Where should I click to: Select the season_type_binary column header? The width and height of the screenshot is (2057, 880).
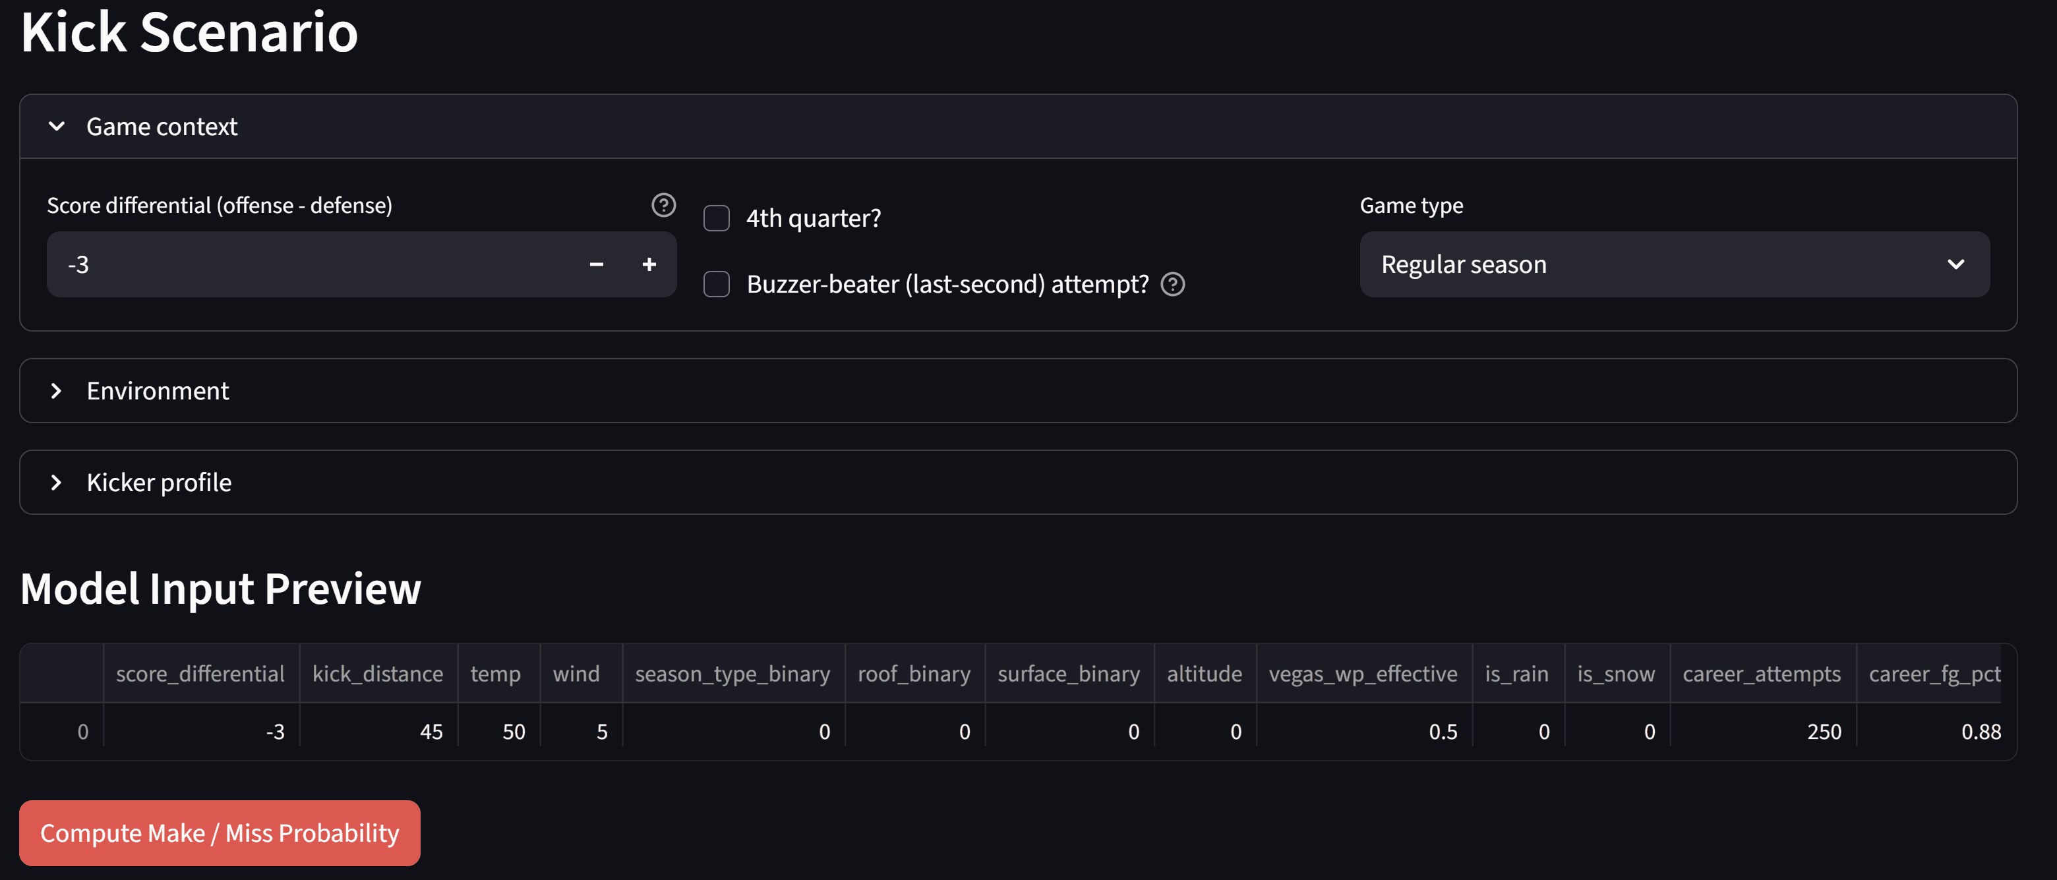tap(734, 674)
